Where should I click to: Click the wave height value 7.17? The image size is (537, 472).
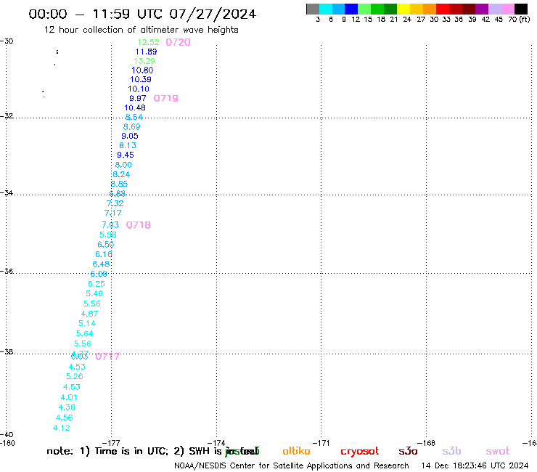click(113, 213)
